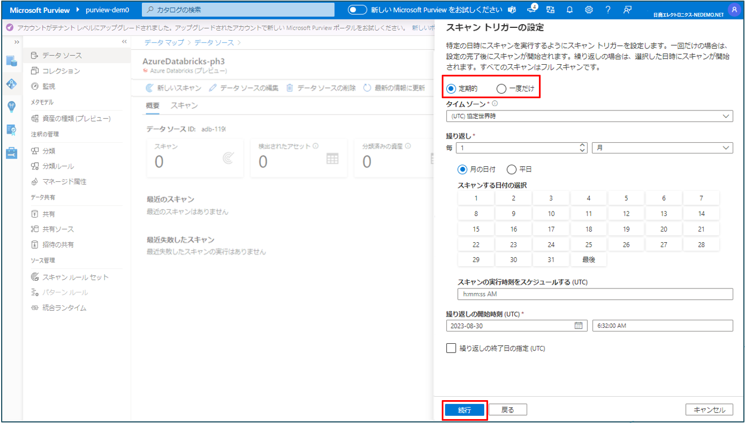Expand the icon rail double chevron
Viewport: 745px width, 423px height.
(x=17, y=42)
